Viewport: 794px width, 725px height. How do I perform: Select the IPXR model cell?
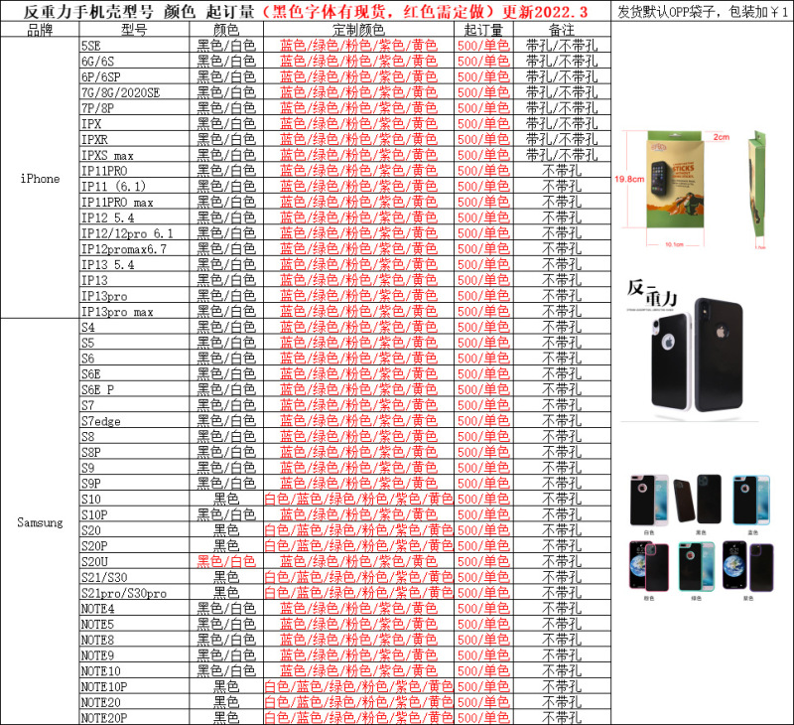(134, 139)
